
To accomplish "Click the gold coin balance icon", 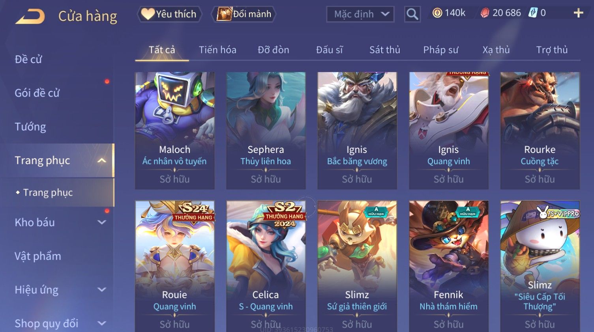I will coord(437,13).
